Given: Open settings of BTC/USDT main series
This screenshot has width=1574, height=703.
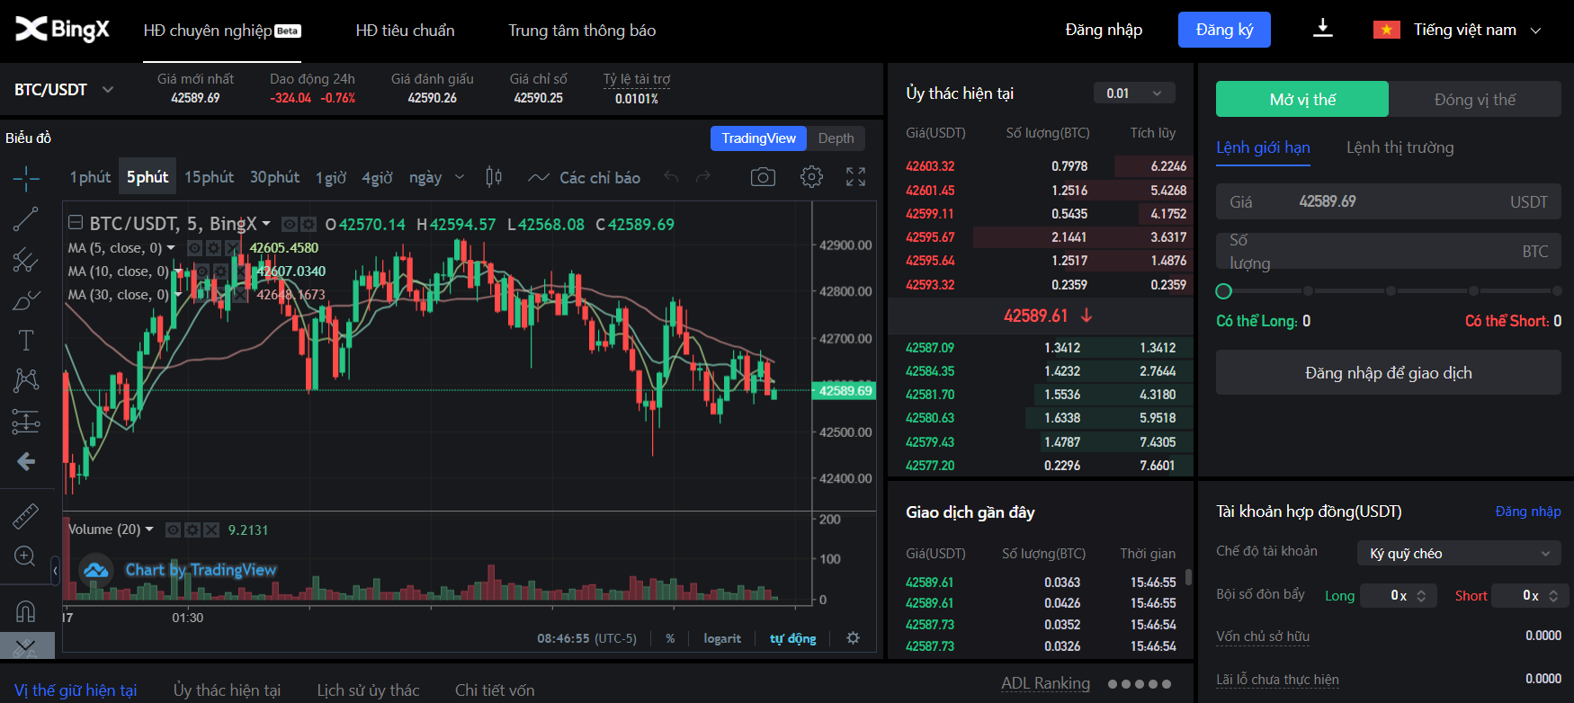Looking at the screenshot, I should 309,224.
